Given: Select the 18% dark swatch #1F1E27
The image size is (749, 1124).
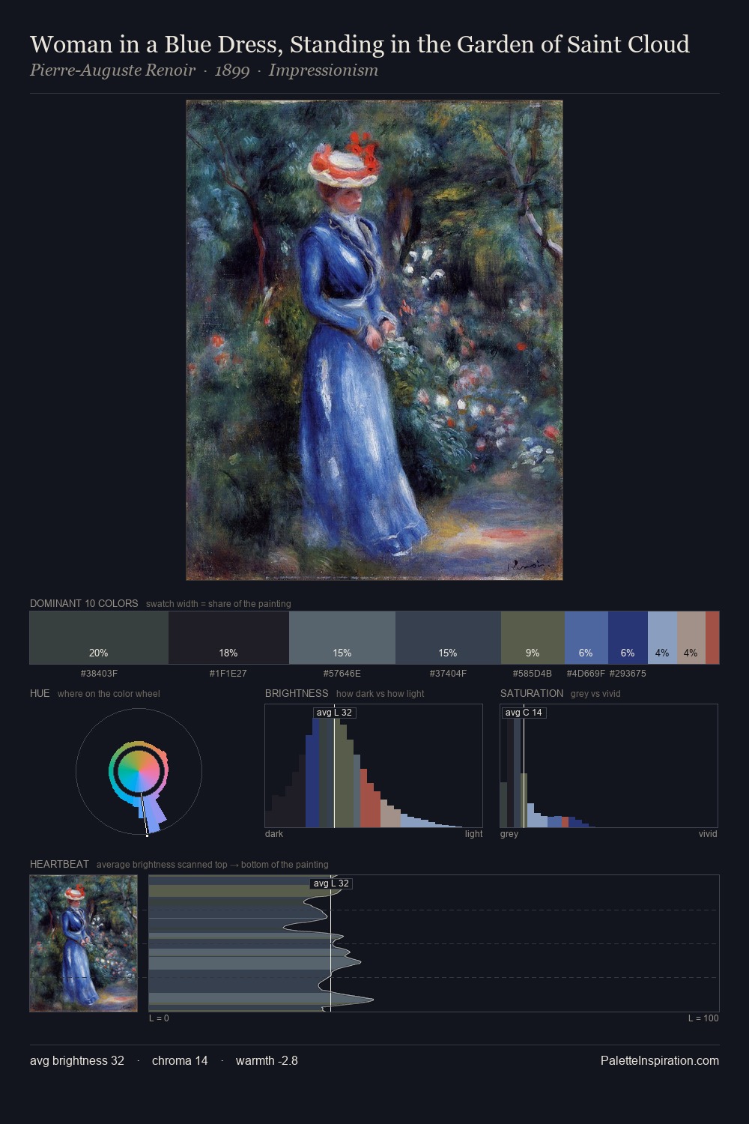Looking at the screenshot, I should pos(228,638).
